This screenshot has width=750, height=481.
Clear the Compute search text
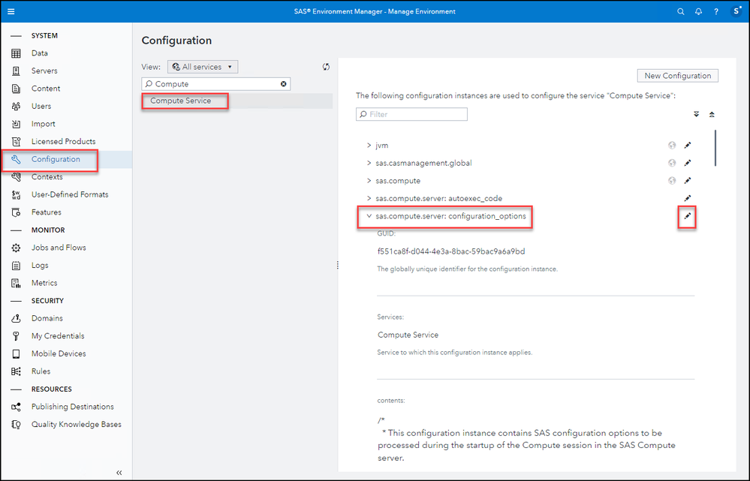point(284,84)
